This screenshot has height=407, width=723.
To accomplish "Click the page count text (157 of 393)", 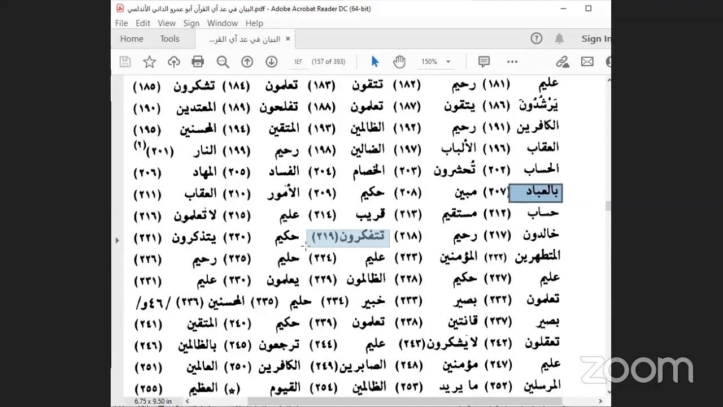I will (328, 62).
